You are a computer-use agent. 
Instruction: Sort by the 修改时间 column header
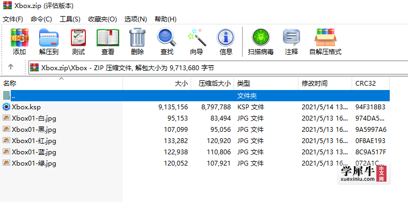pyautogui.click(x=325, y=84)
